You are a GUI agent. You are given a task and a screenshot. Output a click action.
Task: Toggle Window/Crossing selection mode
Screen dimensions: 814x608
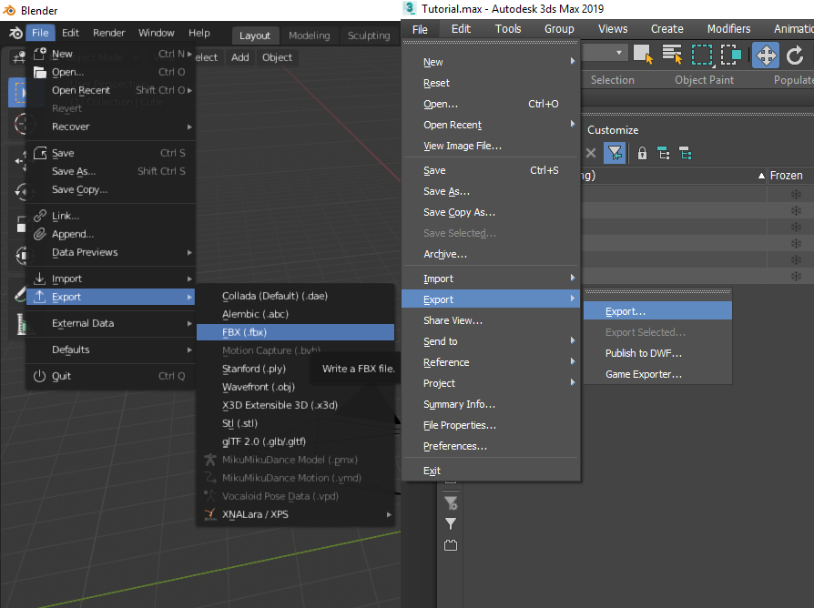[x=731, y=55]
